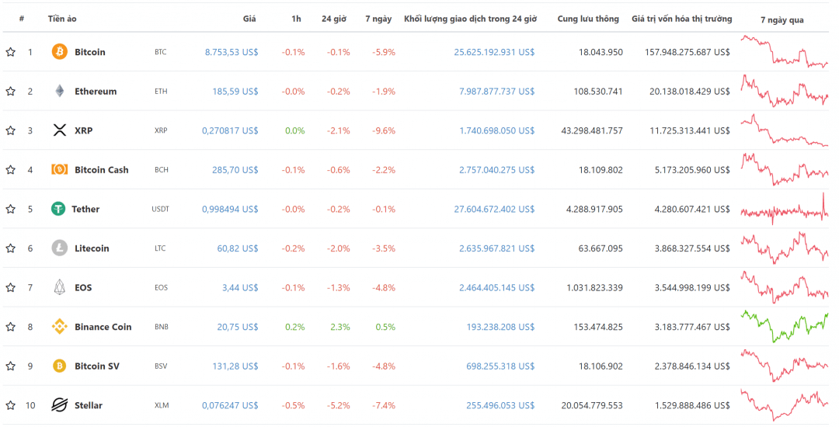Sort by the # rank column header

click(22, 19)
